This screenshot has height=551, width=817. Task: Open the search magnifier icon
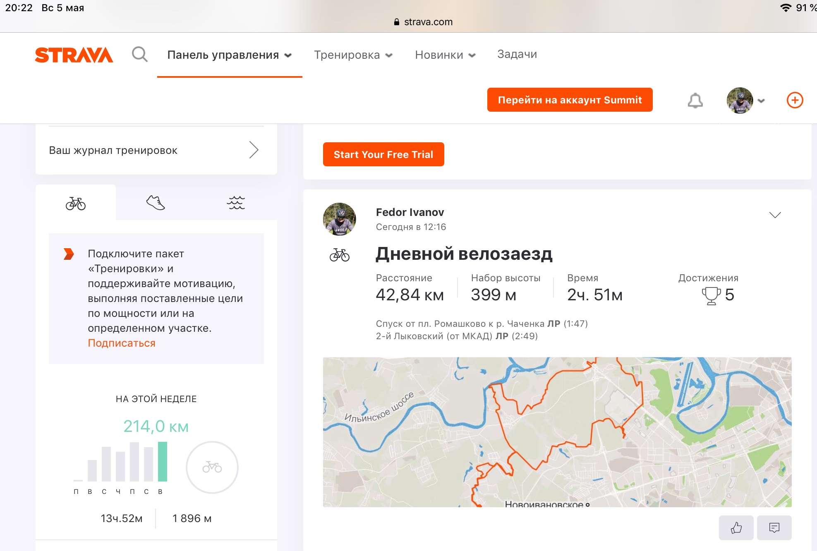tap(140, 54)
